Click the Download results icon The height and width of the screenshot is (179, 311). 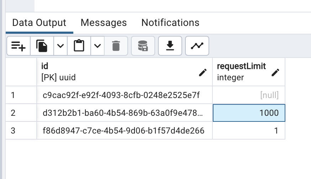click(170, 46)
